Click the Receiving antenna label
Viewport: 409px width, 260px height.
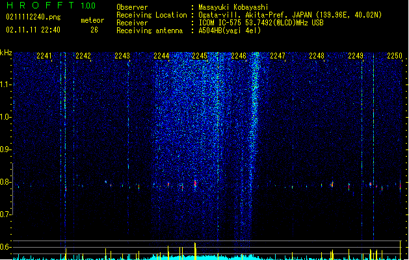point(150,31)
